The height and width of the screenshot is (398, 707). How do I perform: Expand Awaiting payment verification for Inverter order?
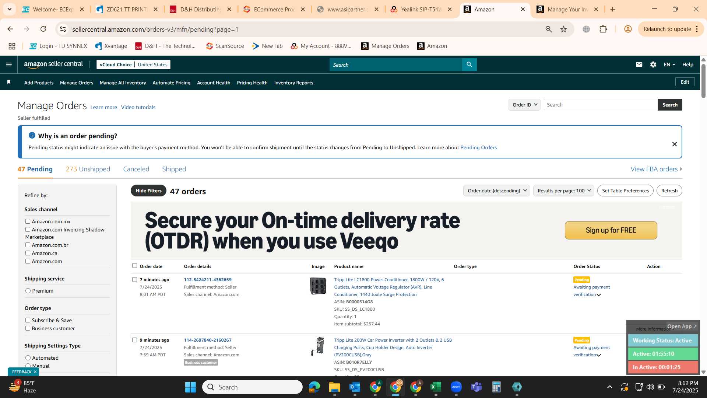(599, 355)
